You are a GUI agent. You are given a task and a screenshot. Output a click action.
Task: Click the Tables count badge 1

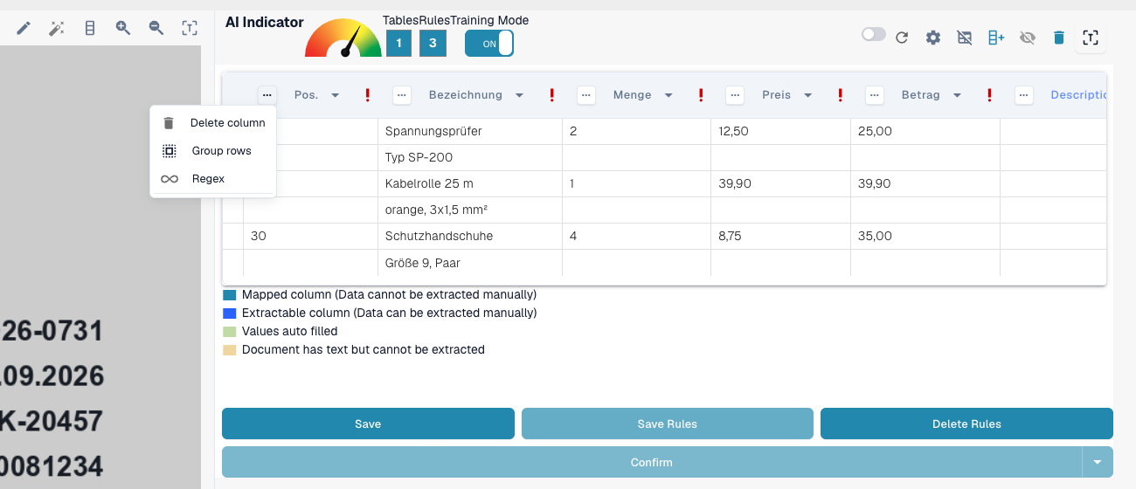tap(399, 43)
